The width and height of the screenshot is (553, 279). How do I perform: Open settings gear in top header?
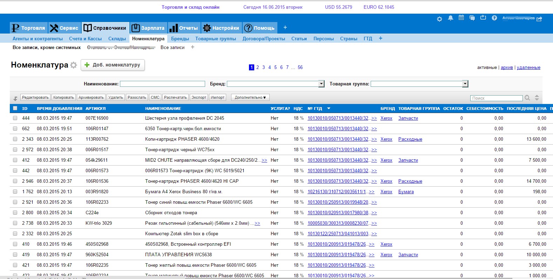point(439,19)
